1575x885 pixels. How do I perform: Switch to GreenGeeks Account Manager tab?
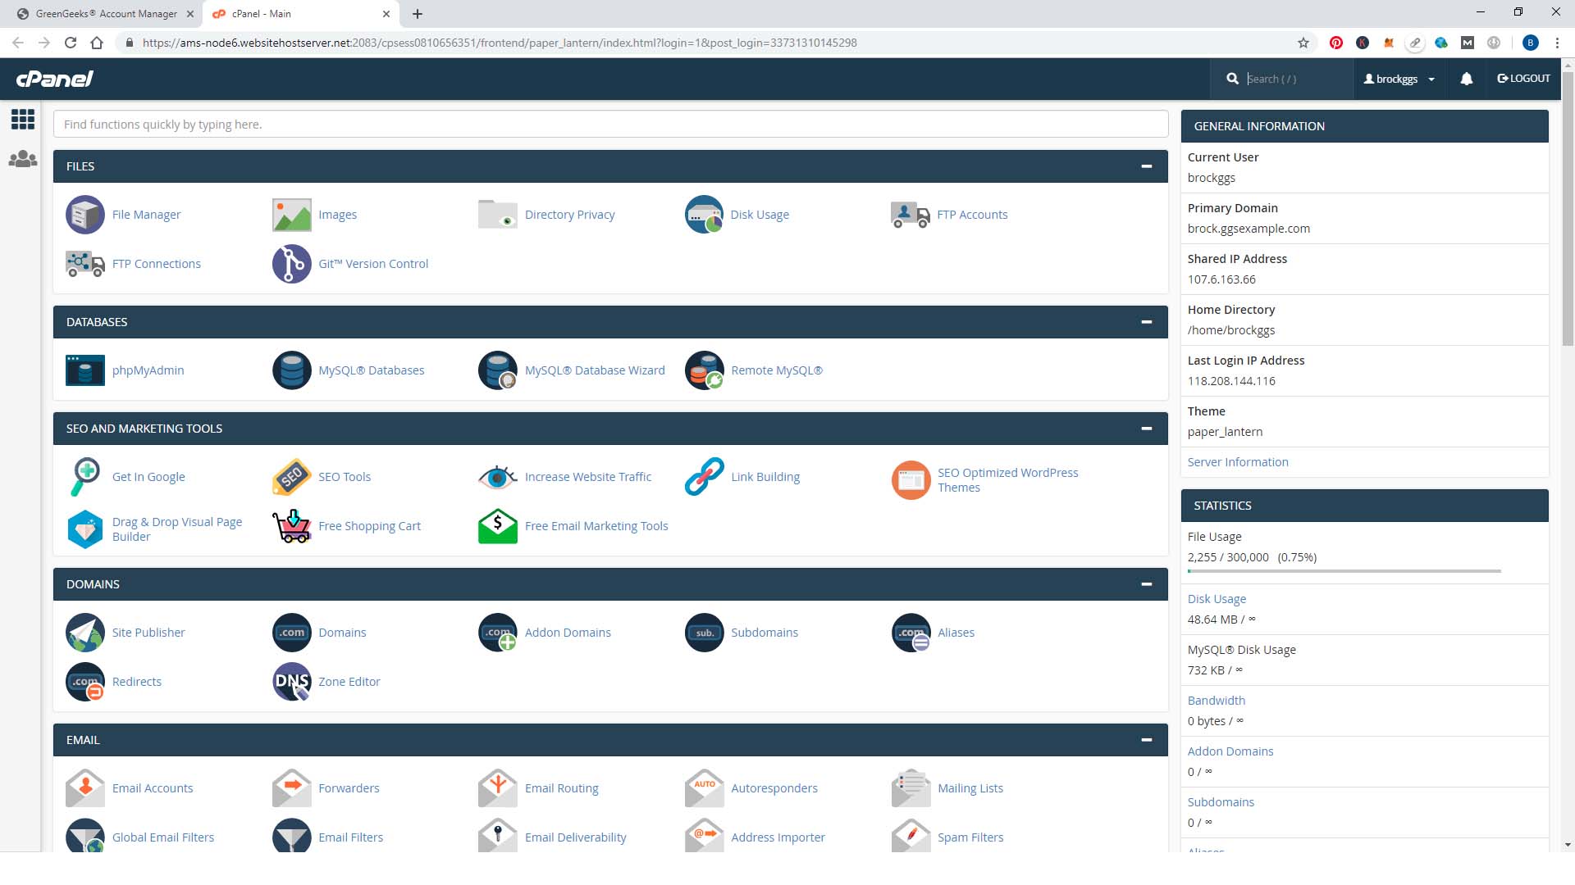pyautogui.click(x=107, y=14)
